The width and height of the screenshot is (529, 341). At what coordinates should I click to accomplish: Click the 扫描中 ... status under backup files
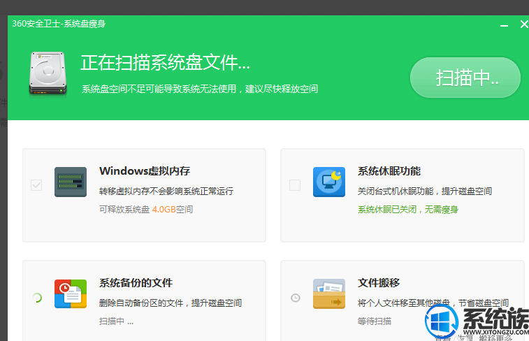tap(117, 321)
